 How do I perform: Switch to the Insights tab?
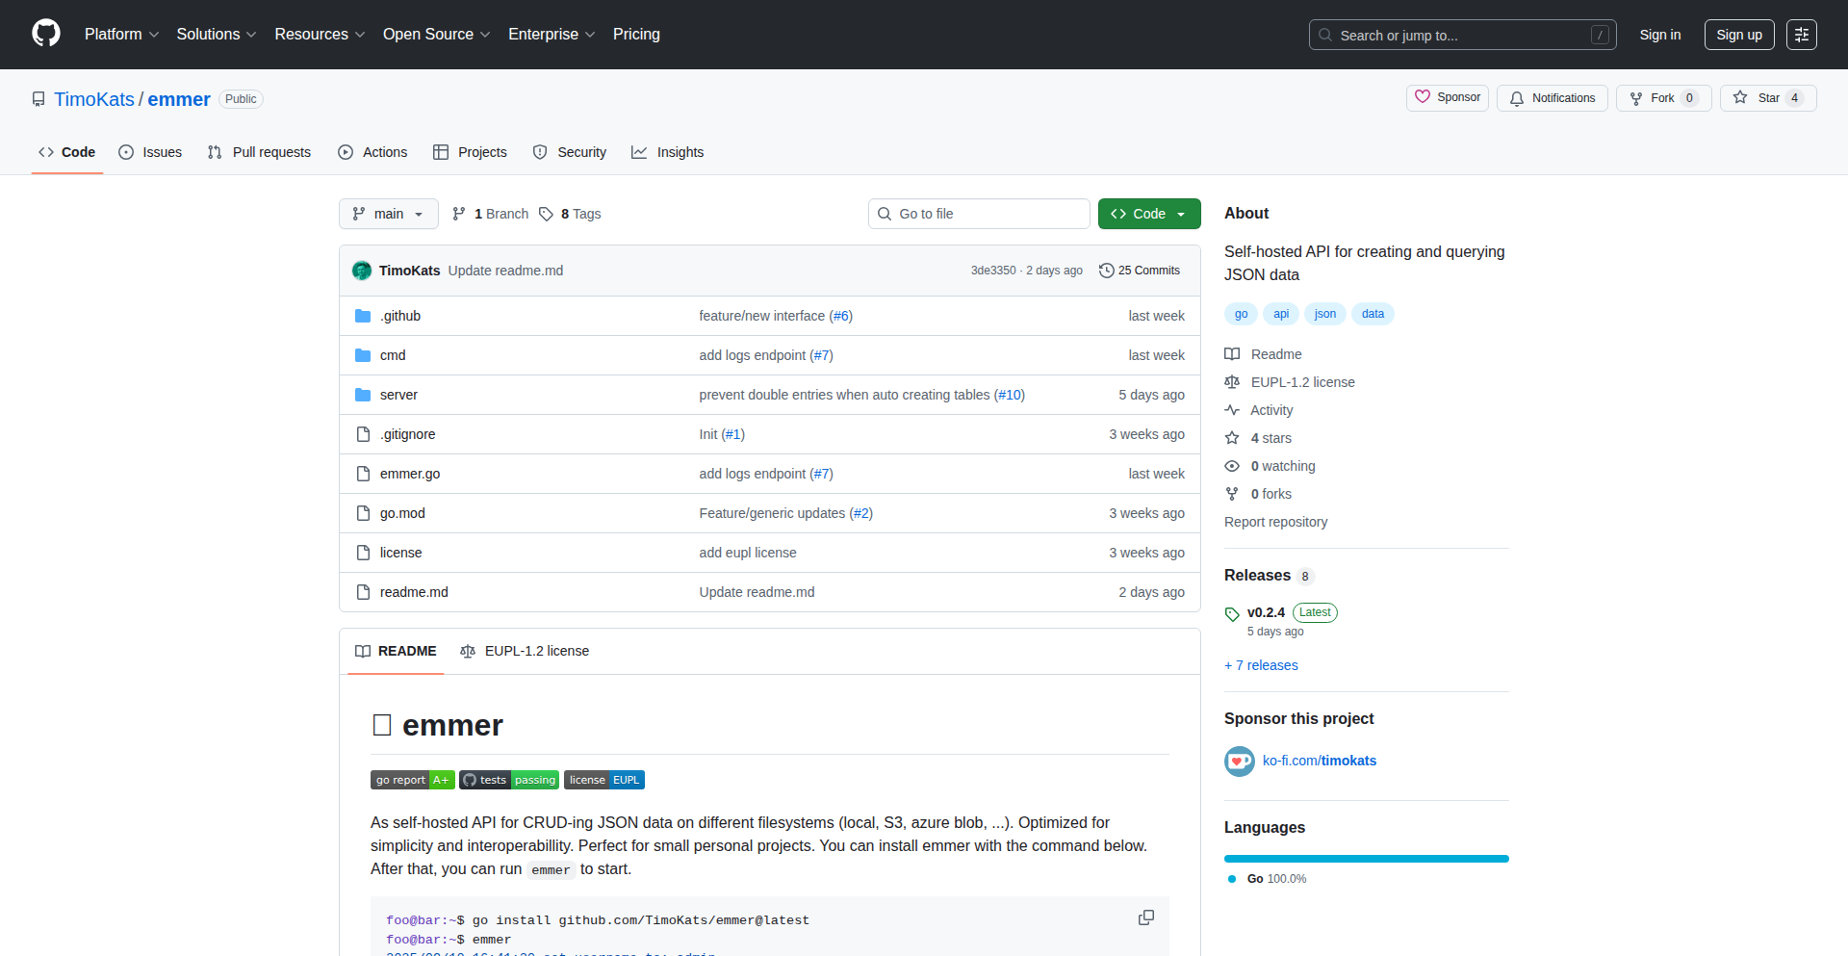667,152
